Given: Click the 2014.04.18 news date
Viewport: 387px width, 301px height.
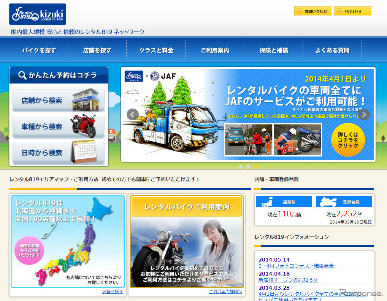Looking at the screenshot, I should pyautogui.click(x=274, y=274).
